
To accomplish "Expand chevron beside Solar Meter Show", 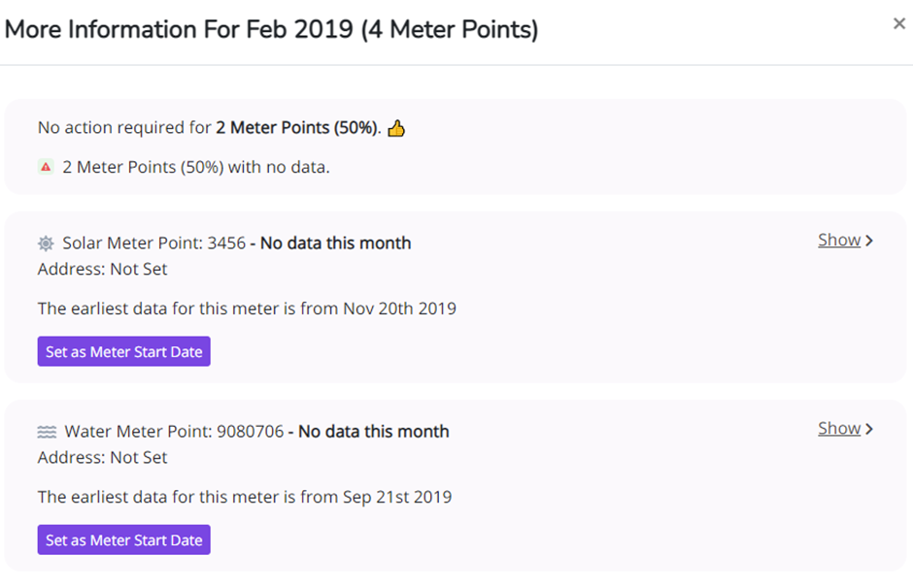I will [x=869, y=241].
